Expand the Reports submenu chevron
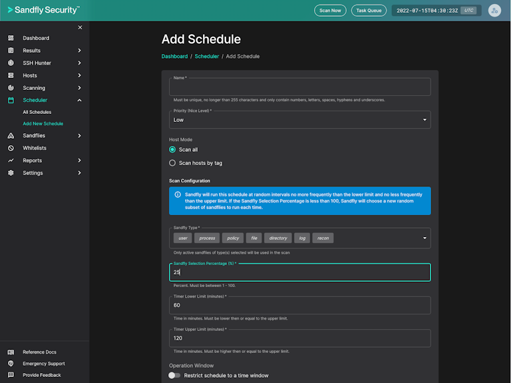The width and height of the screenshot is (511, 383). click(79, 161)
